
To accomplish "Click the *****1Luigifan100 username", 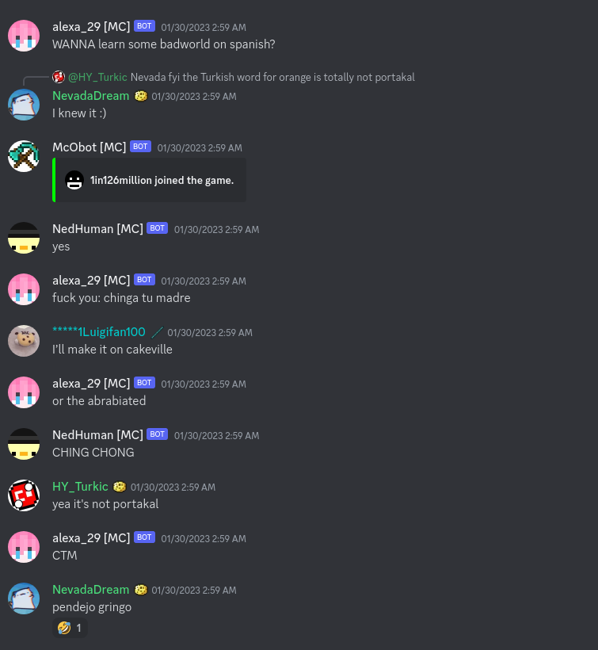I will pyautogui.click(x=99, y=332).
